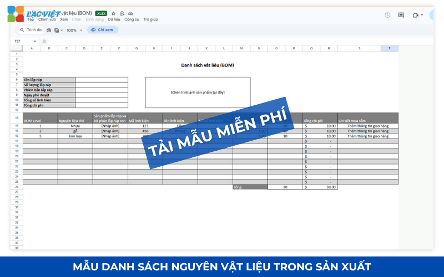Click the 'Ngày phê duyệt' label cell
444x277 pixels.
click(49, 95)
